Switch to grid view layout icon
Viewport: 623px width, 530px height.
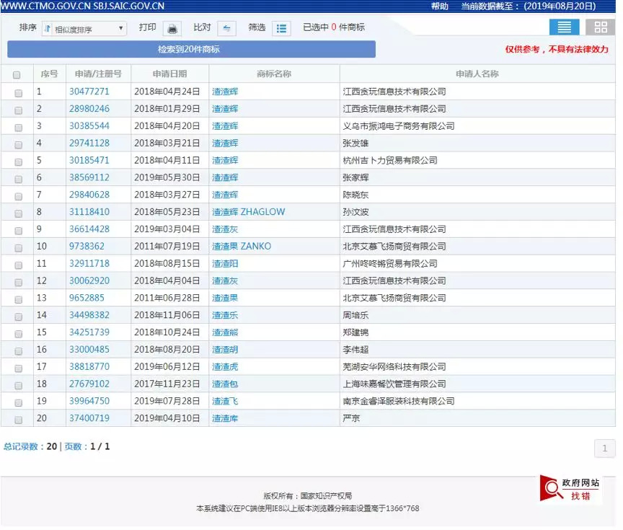600,27
